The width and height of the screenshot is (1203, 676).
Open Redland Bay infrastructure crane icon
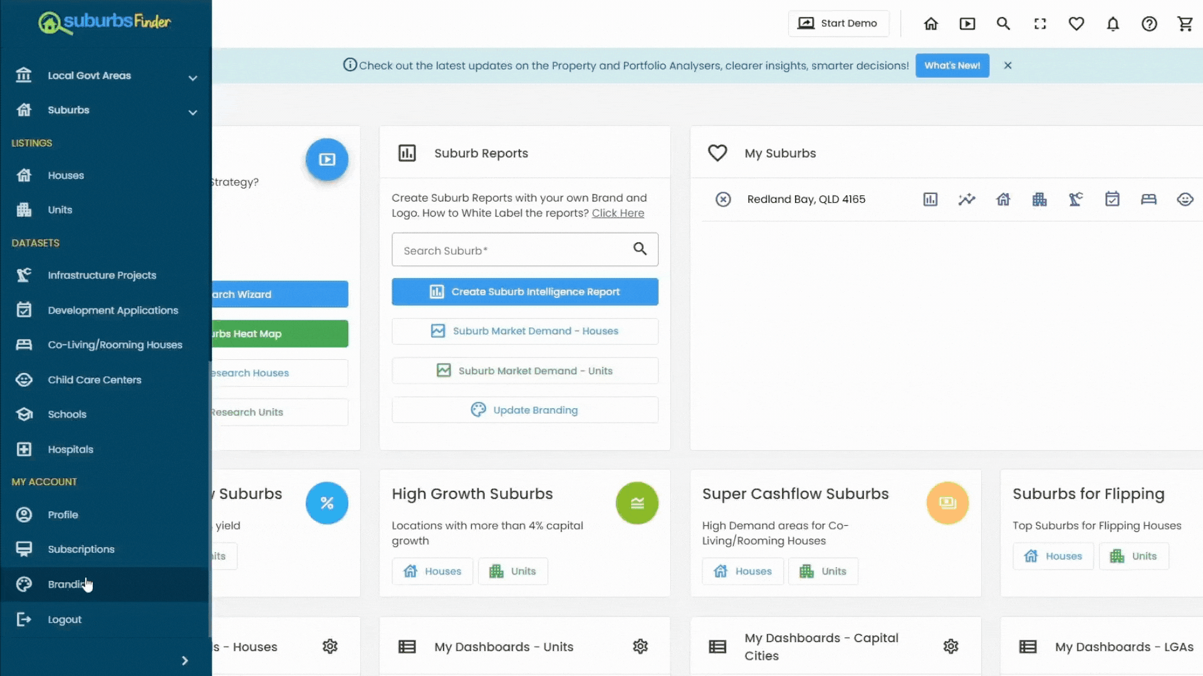coord(1076,199)
